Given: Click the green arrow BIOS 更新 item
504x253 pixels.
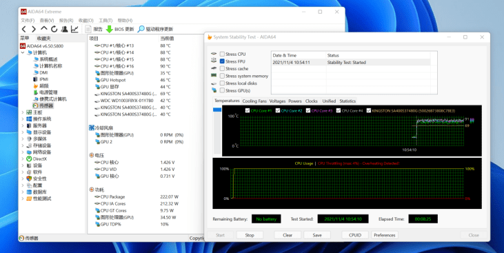Looking at the screenshot, I should click(120, 29).
